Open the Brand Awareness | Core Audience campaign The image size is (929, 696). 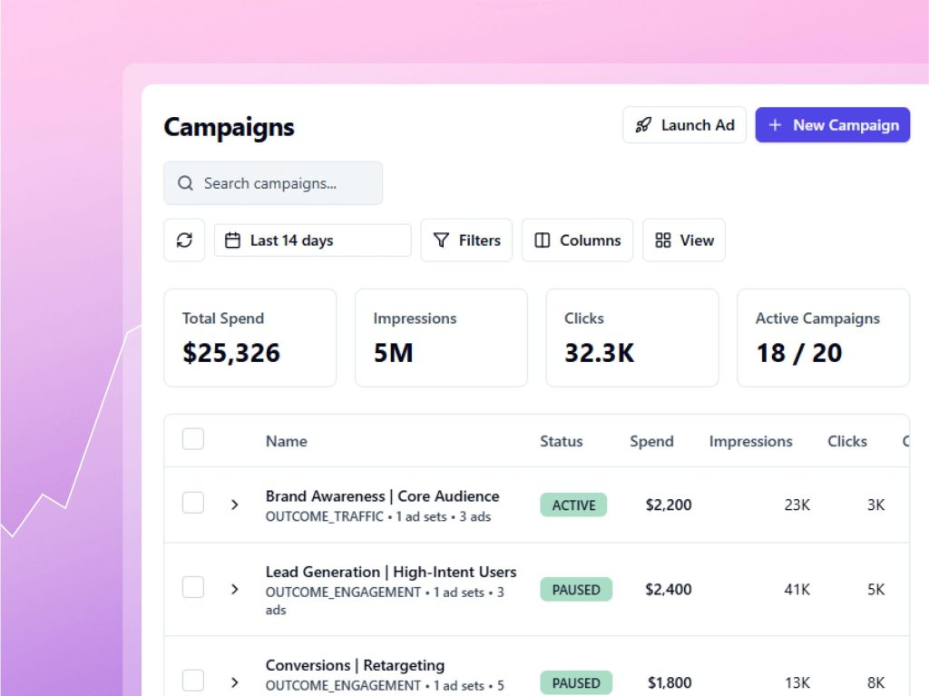tap(382, 496)
